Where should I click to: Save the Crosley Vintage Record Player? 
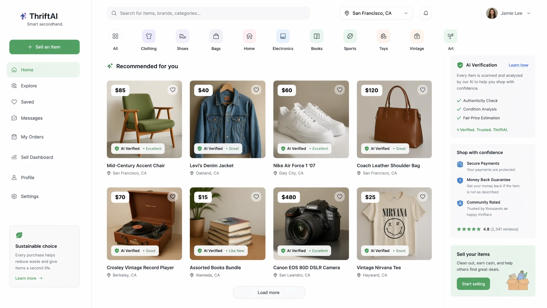click(x=173, y=197)
